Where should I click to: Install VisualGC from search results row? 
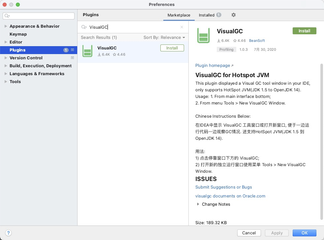(x=172, y=48)
